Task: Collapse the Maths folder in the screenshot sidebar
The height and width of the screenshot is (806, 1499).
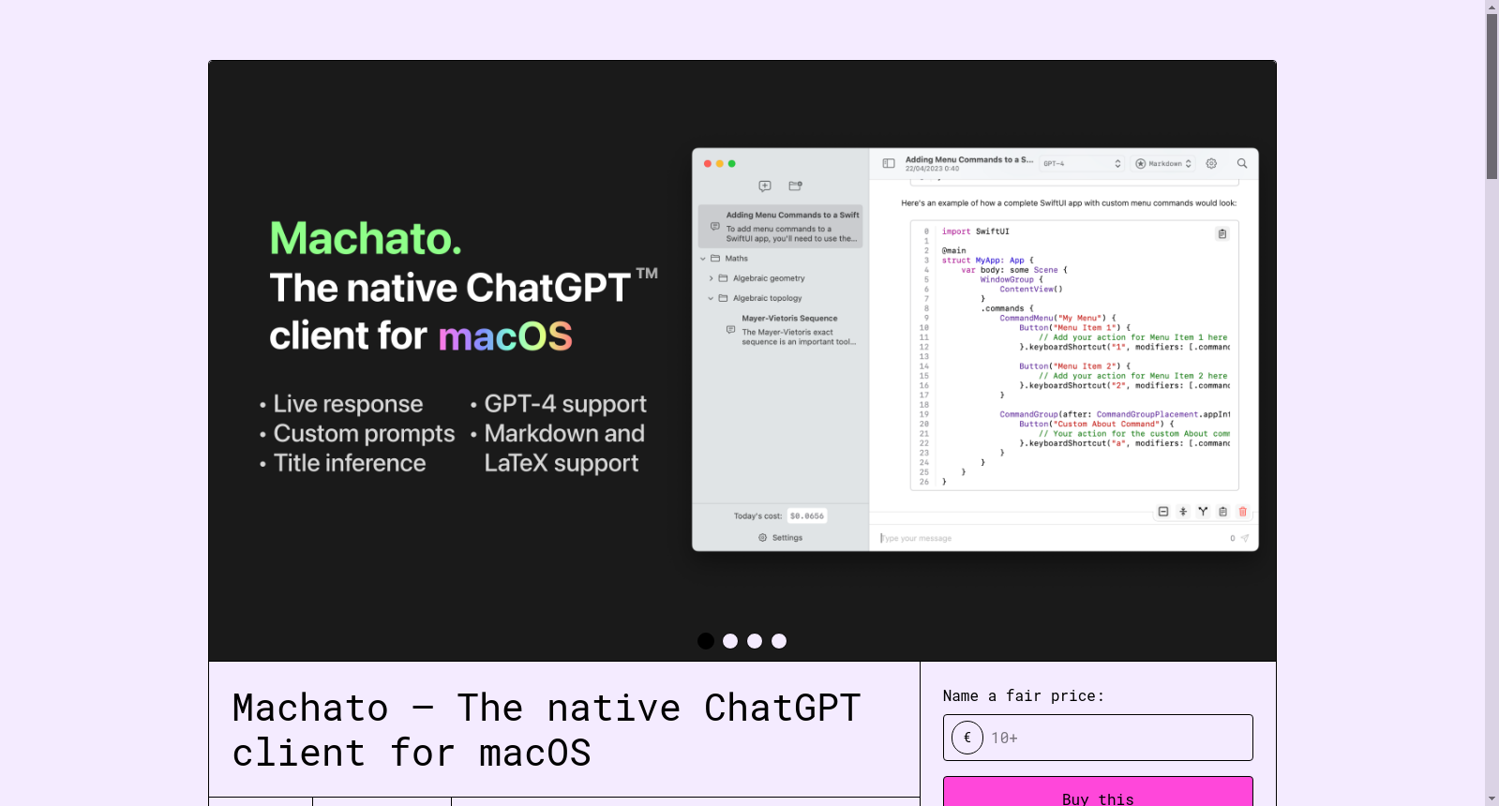Action: coord(703,259)
